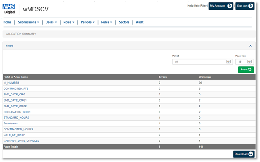The height and width of the screenshot is (162, 260).
Task: Click the My Account arrow icon
Action: (229, 6)
